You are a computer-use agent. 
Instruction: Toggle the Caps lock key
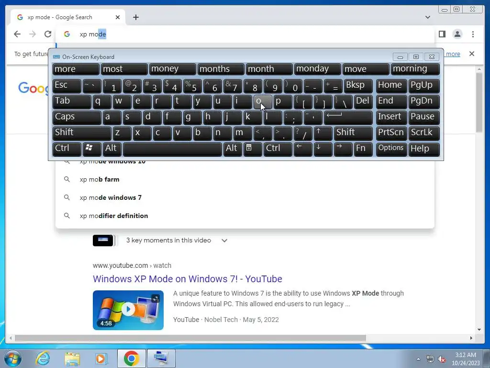[77, 118]
